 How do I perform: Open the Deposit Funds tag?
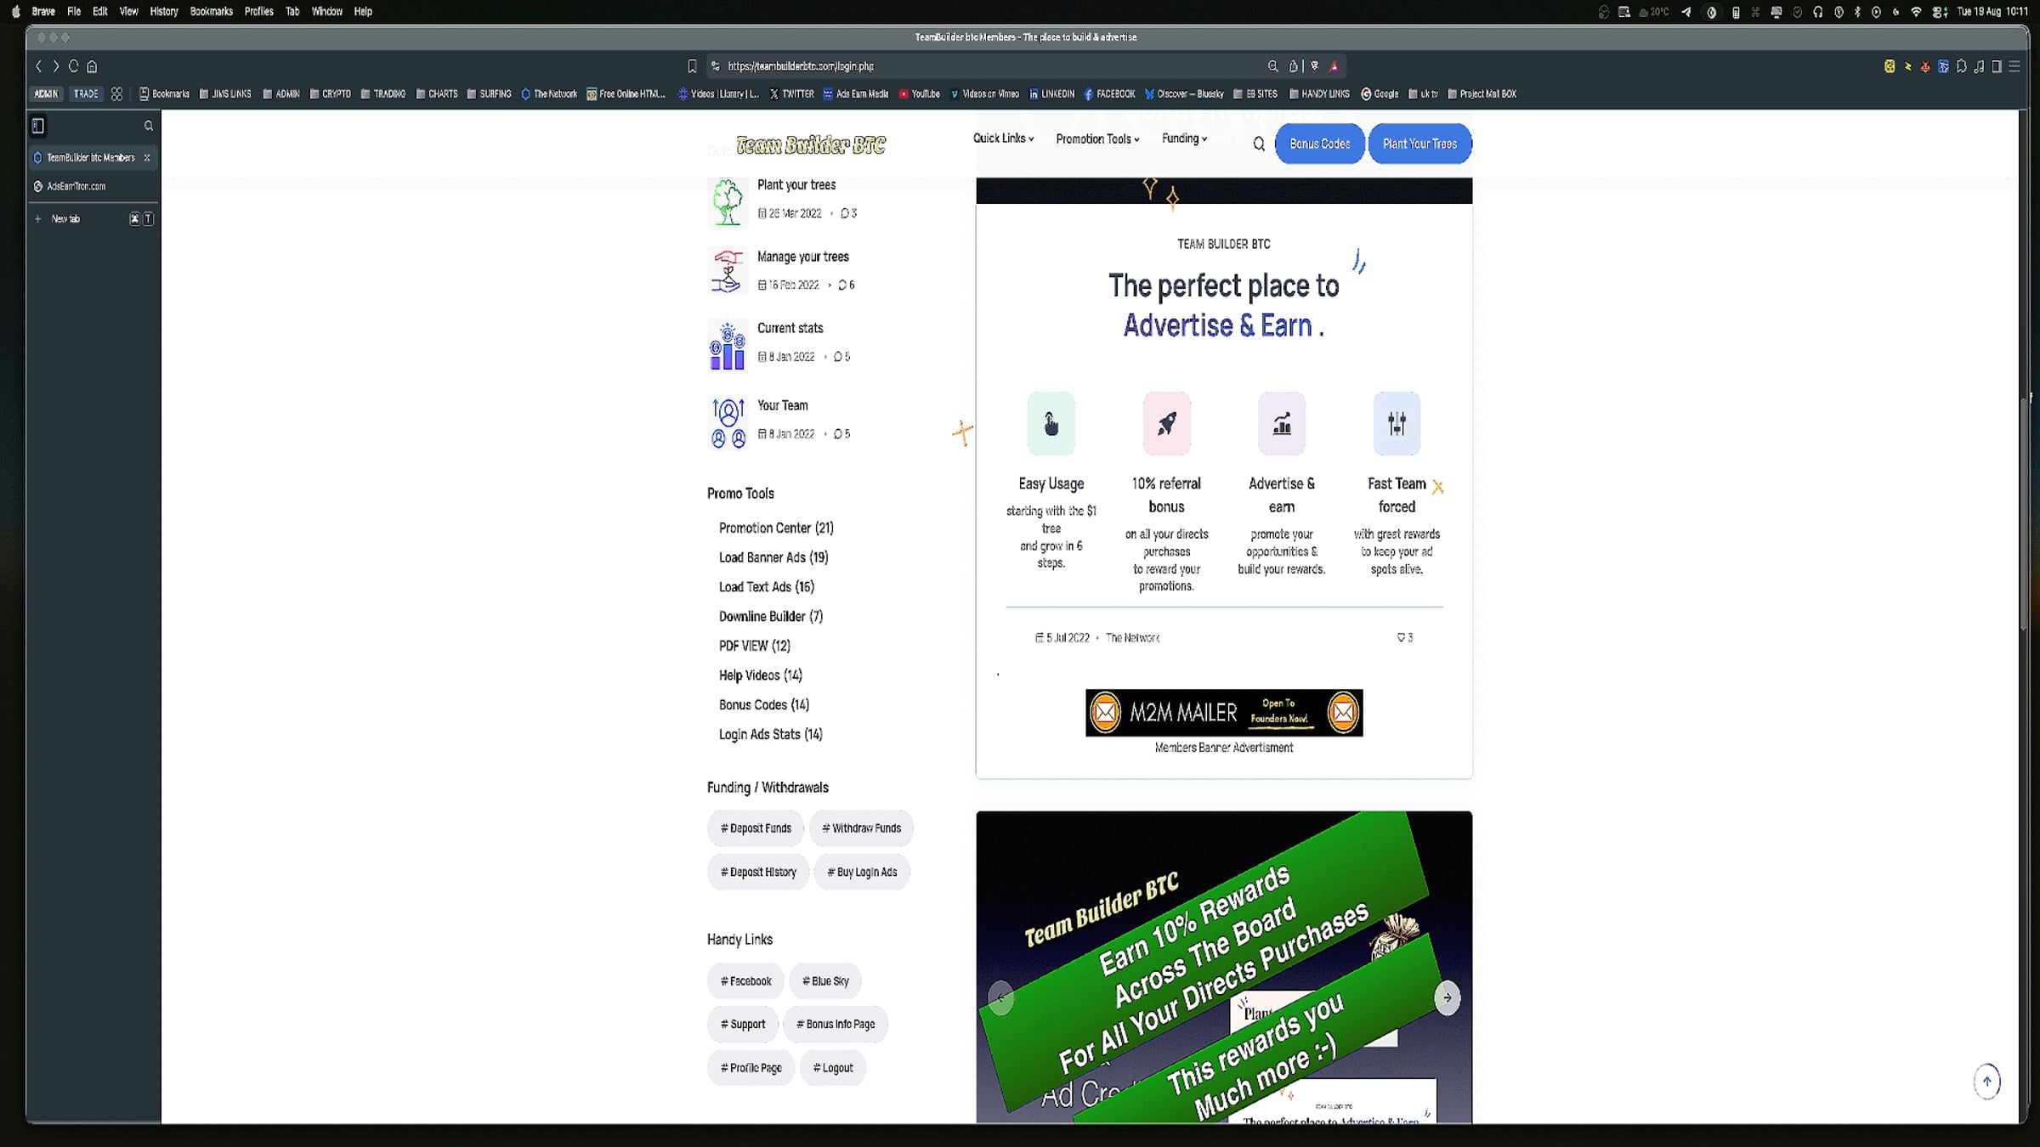pyautogui.click(x=756, y=828)
